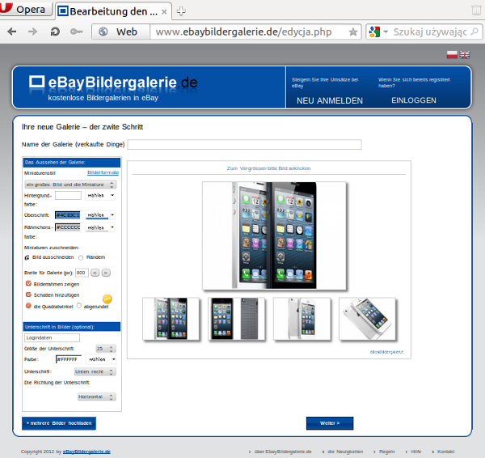
Task: Switch language via British flag
Action: click(x=465, y=55)
